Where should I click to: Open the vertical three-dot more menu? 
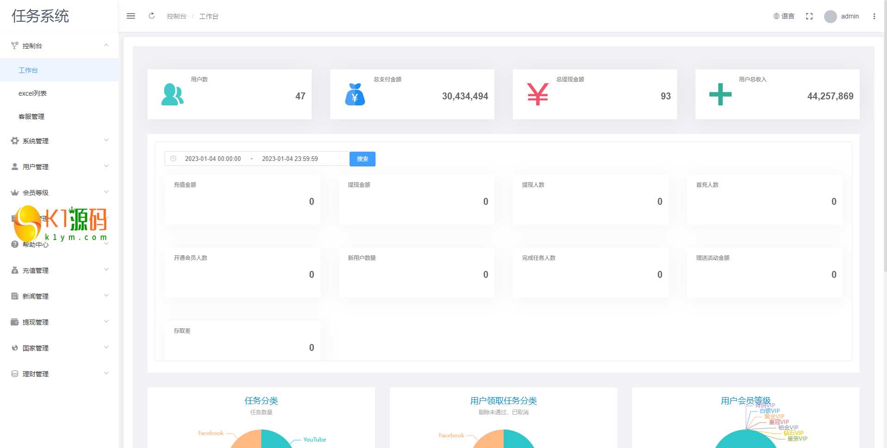pyautogui.click(x=874, y=16)
